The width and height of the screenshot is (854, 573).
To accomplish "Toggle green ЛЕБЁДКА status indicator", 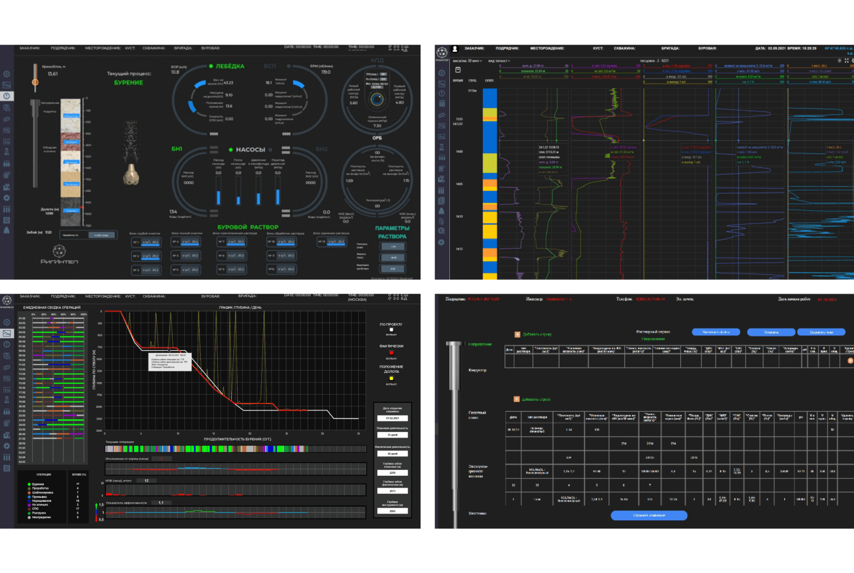I will click(211, 66).
